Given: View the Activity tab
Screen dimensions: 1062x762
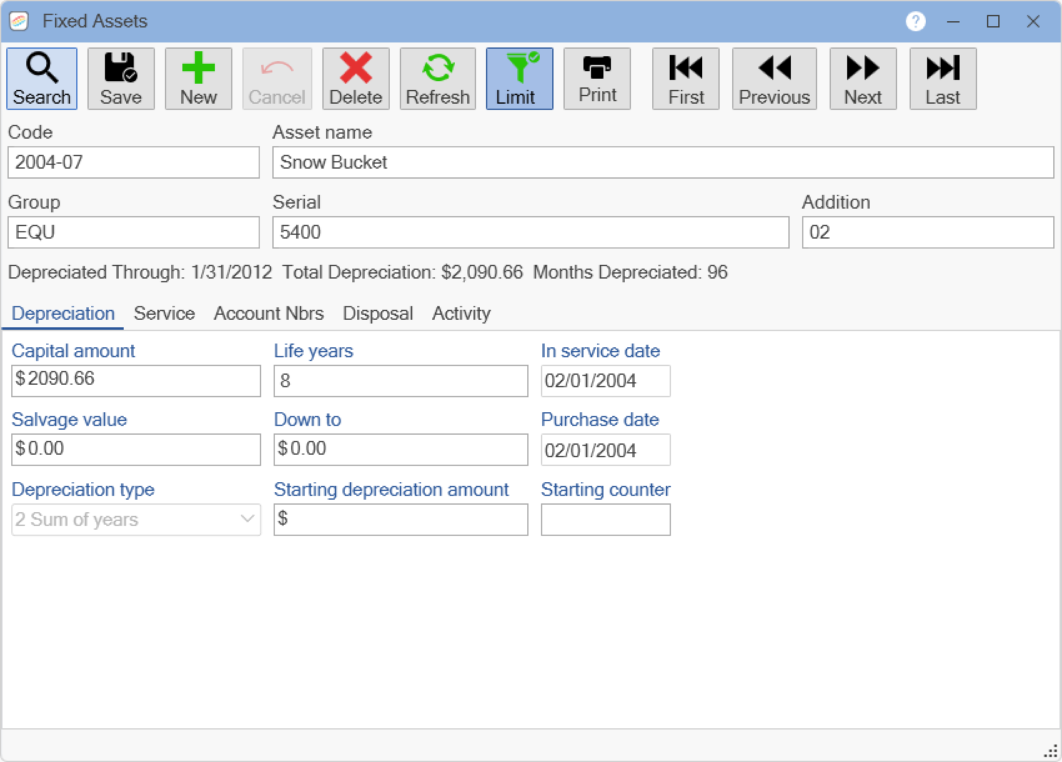Looking at the screenshot, I should pyautogui.click(x=461, y=313).
